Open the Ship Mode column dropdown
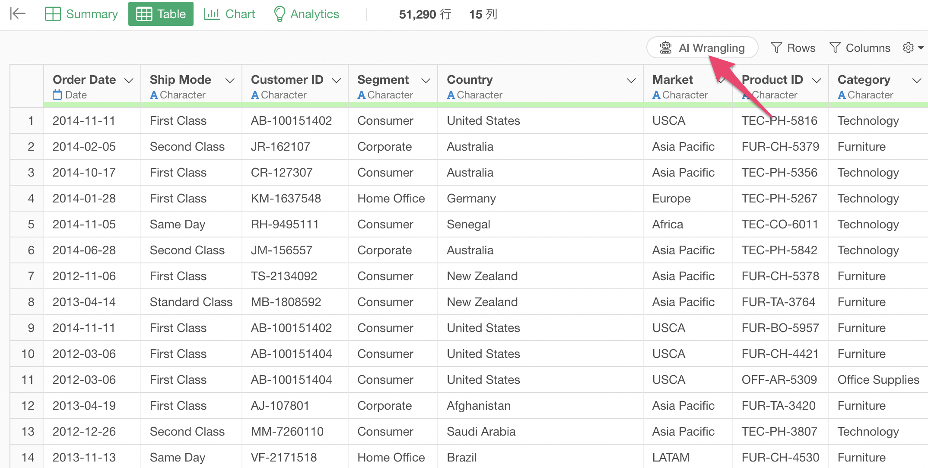The height and width of the screenshot is (468, 928). (x=230, y=80)
